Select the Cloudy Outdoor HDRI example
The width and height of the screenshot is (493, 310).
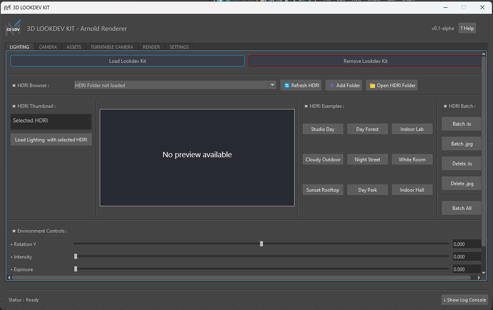click(323, 159)
